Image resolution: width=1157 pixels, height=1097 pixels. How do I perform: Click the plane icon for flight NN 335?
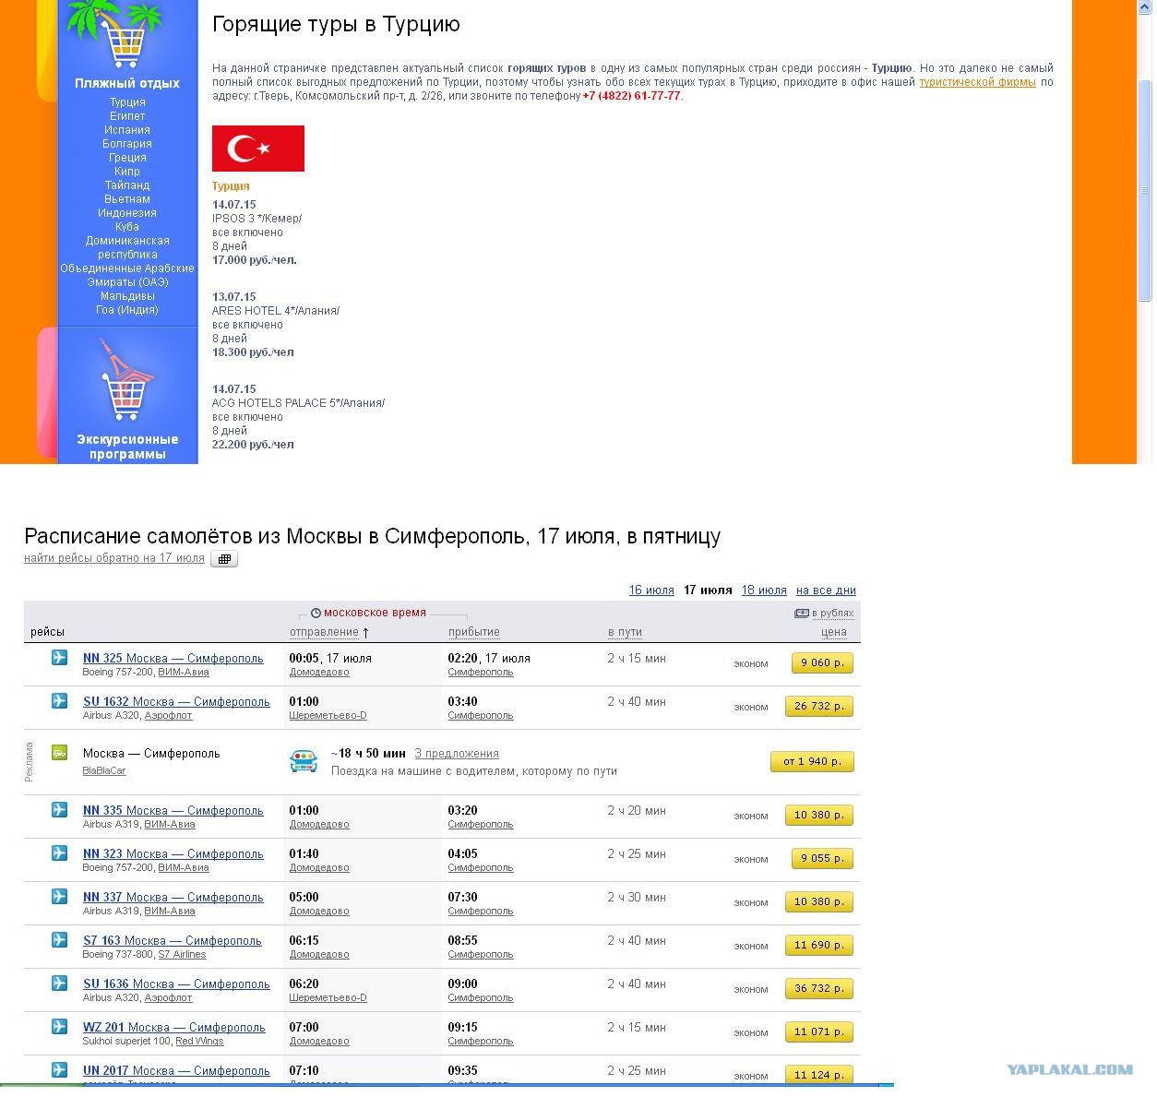[60, 810]
